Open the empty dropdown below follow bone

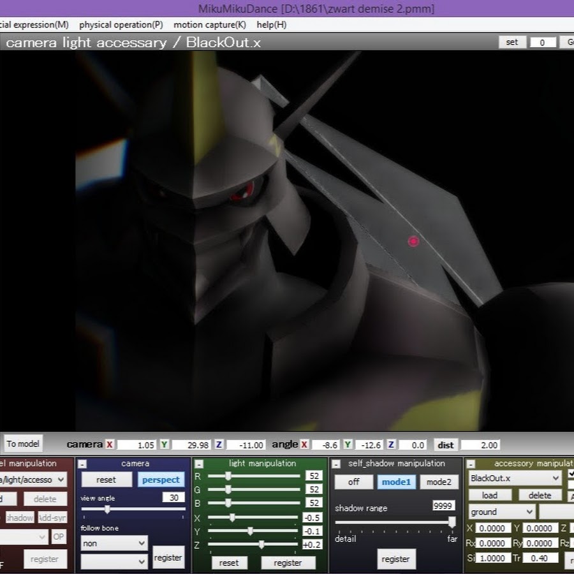114,561
